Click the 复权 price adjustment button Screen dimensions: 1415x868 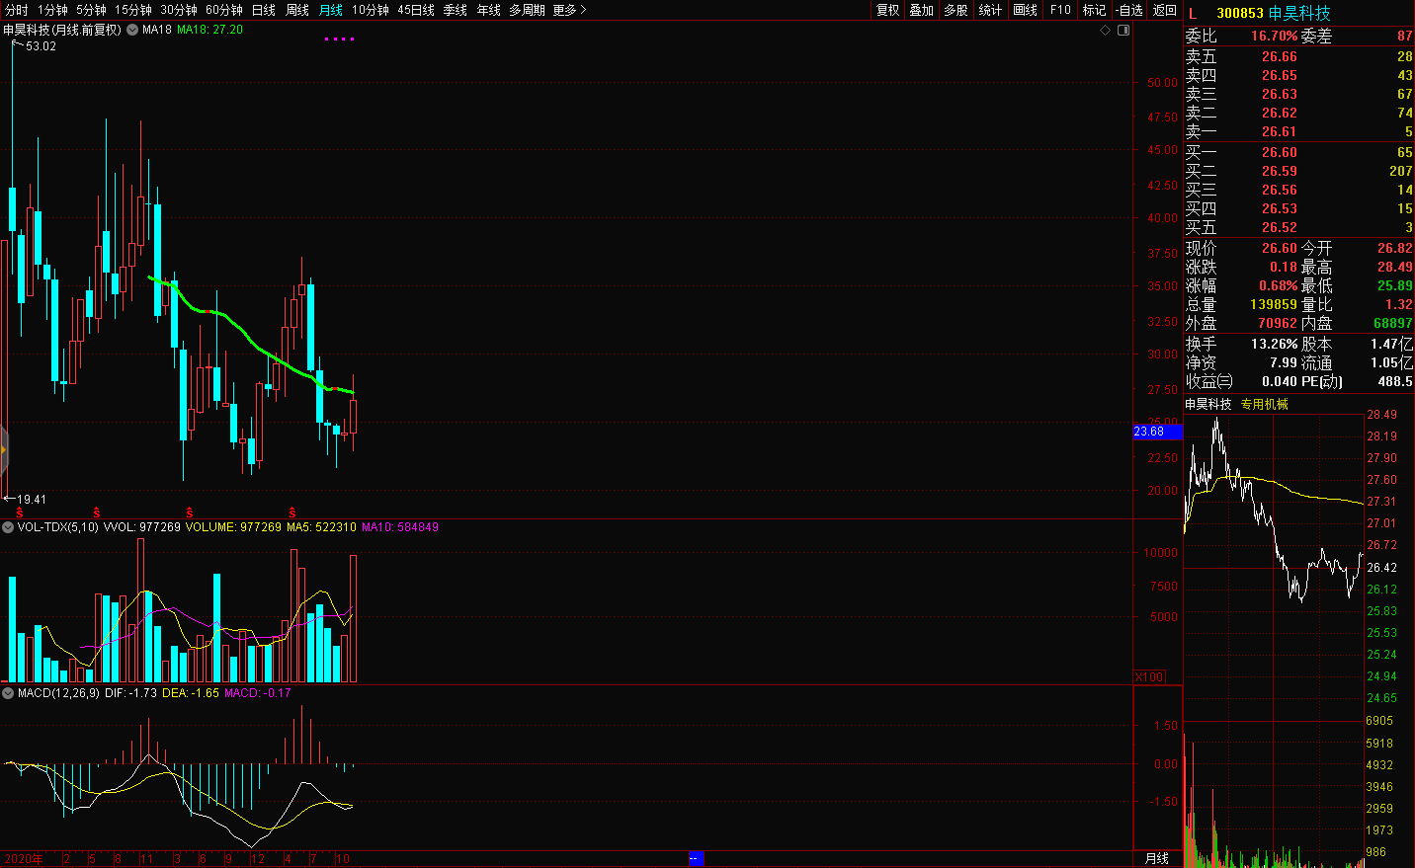click(x=888, y=10)
